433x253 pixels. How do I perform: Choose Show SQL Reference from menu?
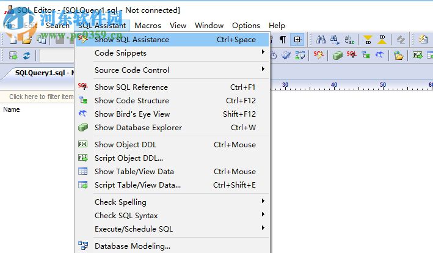pos(173,87)
